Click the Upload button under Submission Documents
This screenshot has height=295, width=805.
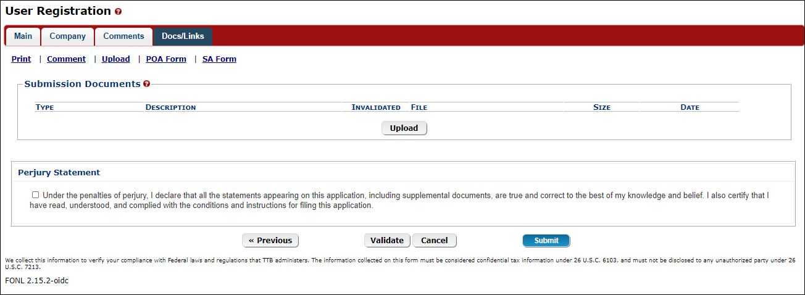pyautogui.click(x=404, y=128)
